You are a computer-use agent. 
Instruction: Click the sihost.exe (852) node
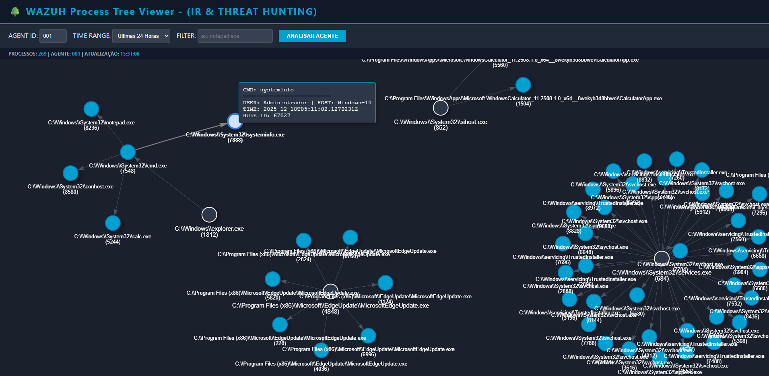pos(441,107)
